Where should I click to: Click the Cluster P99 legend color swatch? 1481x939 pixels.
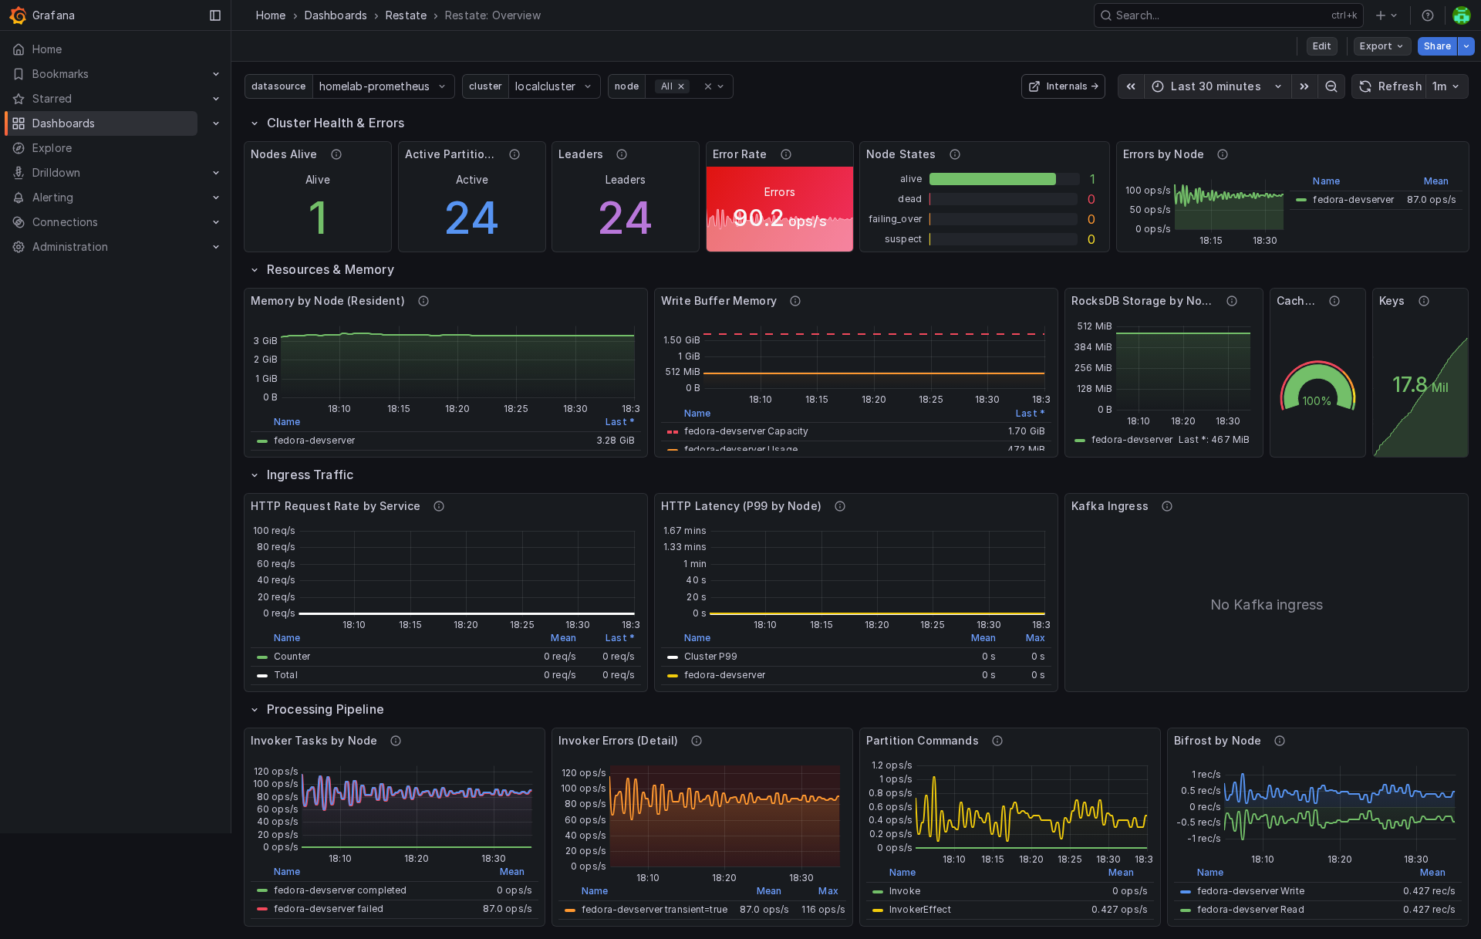point(673,657)
